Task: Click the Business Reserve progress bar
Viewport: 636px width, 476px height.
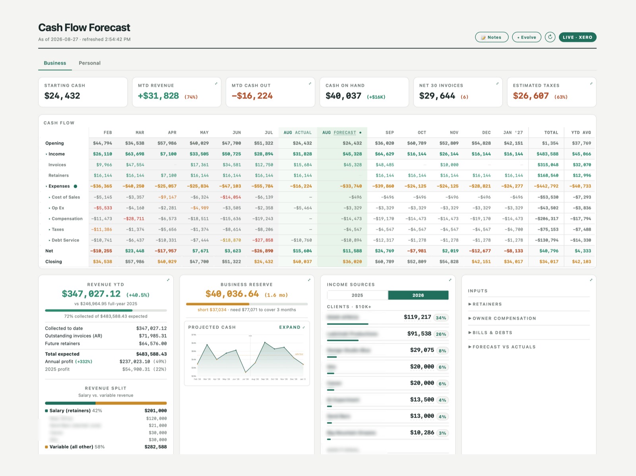Action: pyautogui.click(x=247, y=304)
